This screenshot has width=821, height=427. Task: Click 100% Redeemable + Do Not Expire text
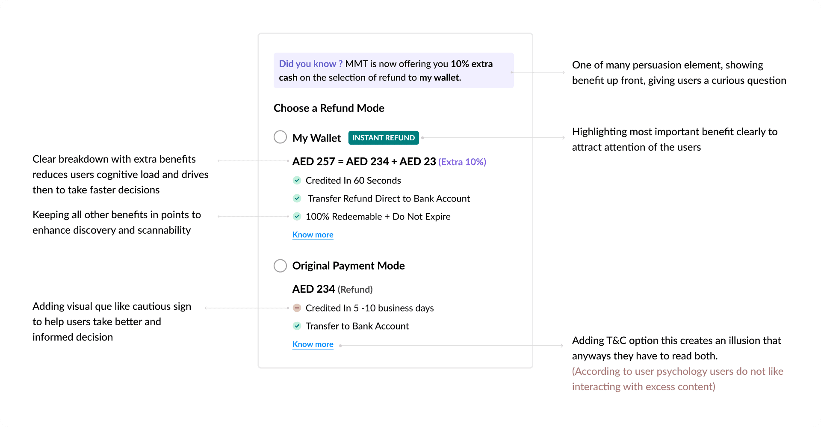378,216
